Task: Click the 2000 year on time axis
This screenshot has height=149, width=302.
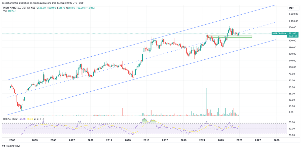Action: (x=12, y=140)
